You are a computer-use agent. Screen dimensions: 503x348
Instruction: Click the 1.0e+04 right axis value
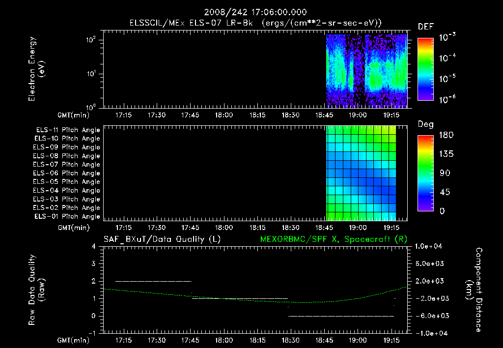point(428,247)
